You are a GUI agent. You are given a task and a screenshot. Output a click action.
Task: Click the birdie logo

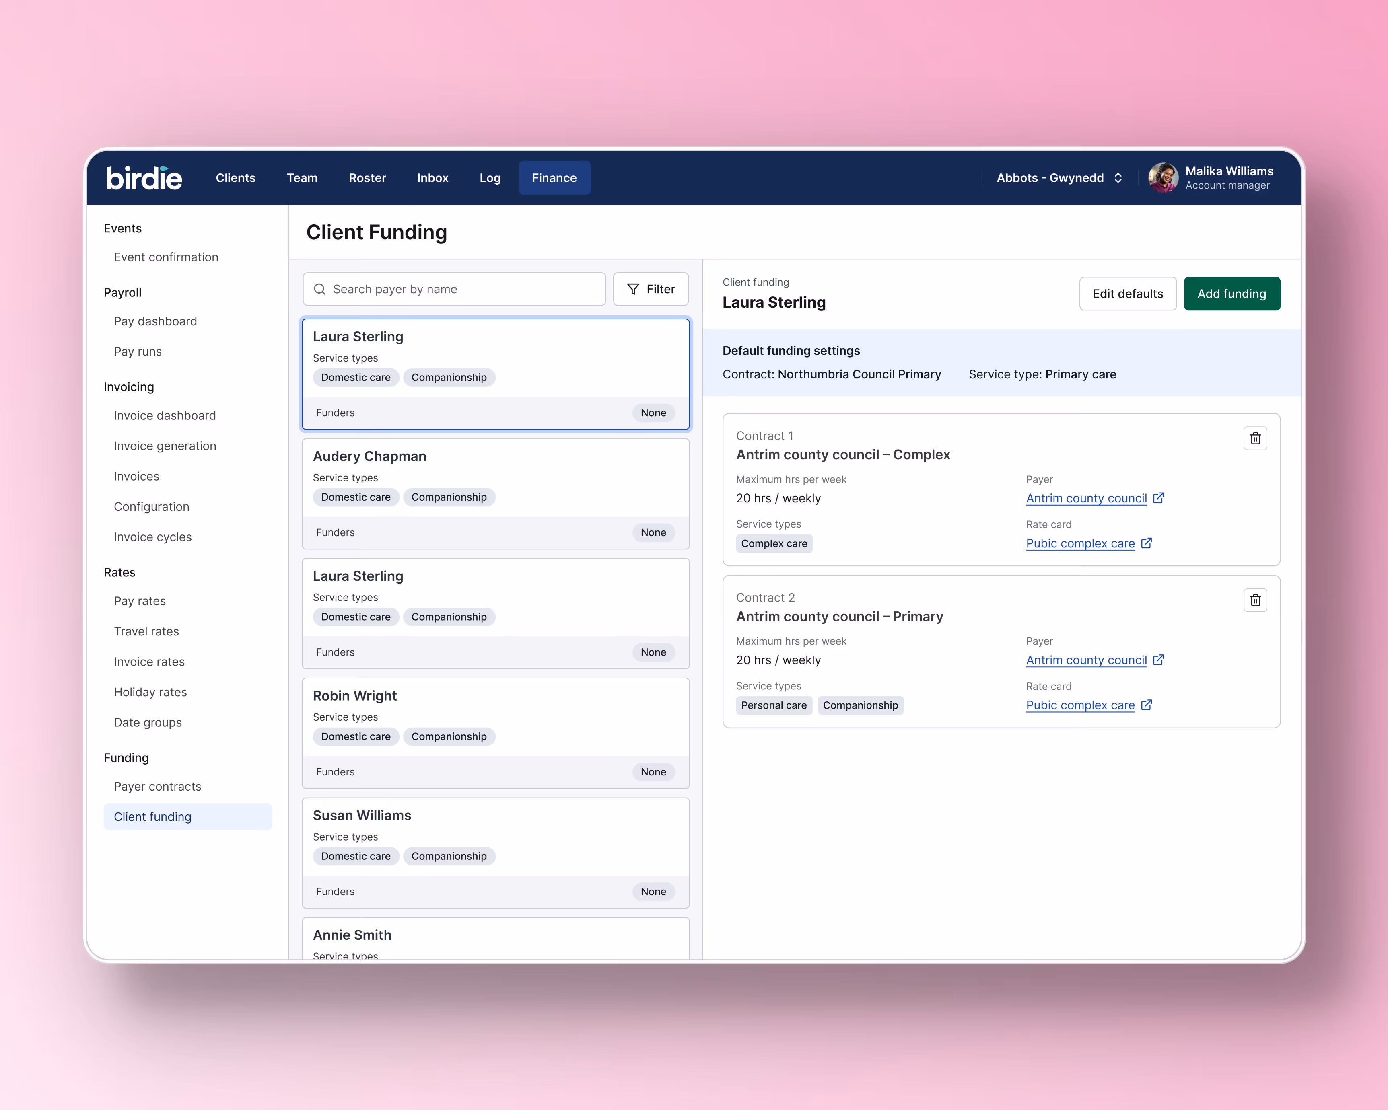(x=144, y=178)
